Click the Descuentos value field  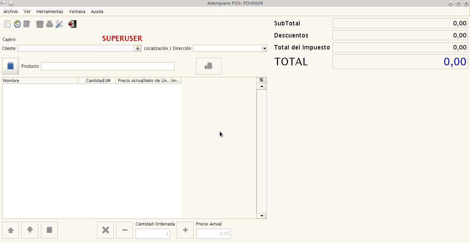[x=400, y=35]
